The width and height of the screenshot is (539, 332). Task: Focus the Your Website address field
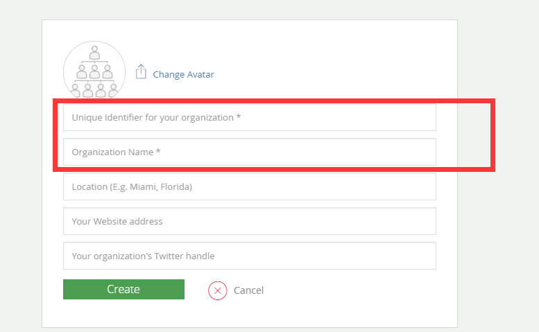[x=249, y=221]
